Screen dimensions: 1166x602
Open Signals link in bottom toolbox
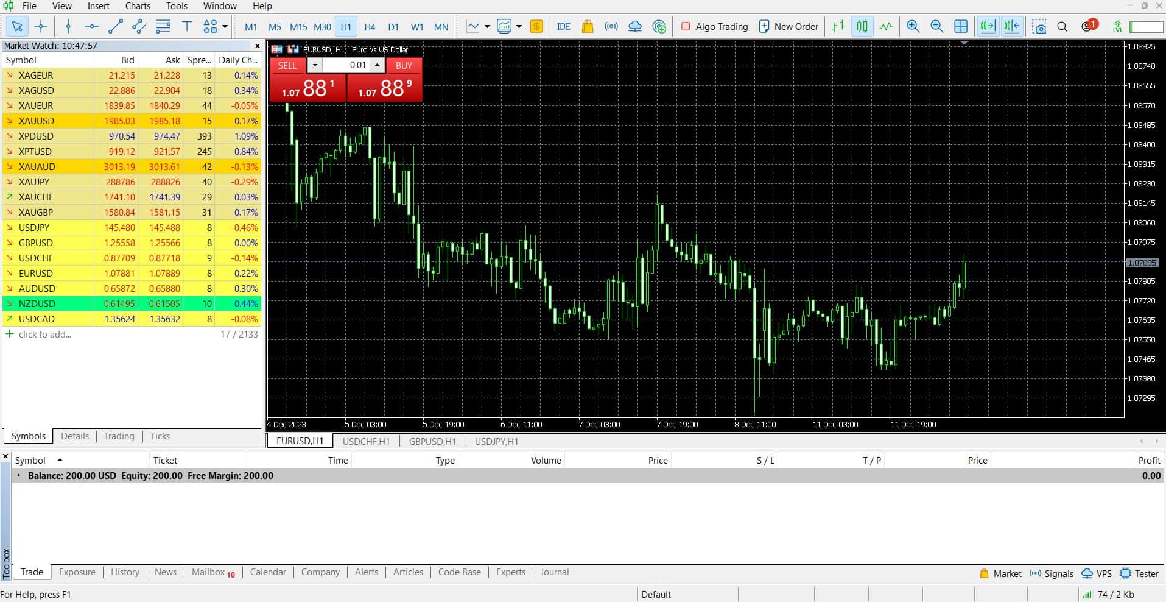pos(1052,573)
